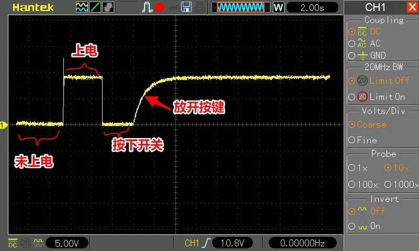This screenshot has width=419, height=251.
Task: Click the floppy disk save icon
Action: coord(186,7)
